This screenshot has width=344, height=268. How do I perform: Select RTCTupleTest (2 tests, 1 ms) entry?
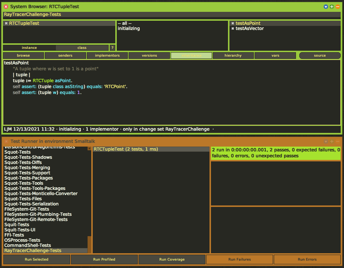[x=151, y=149]
